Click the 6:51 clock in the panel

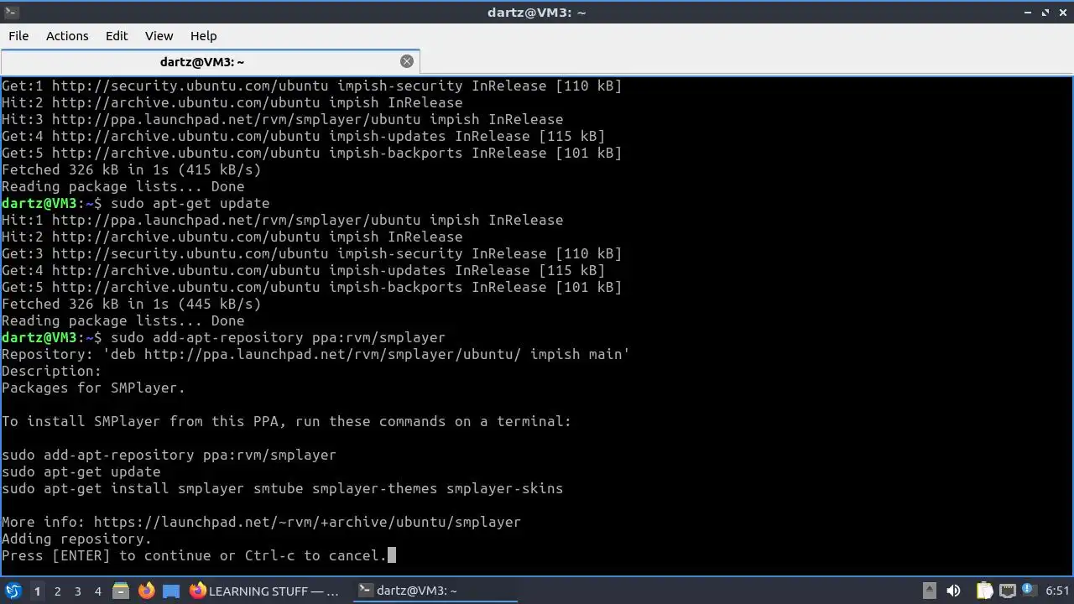tap(1057, 591)
